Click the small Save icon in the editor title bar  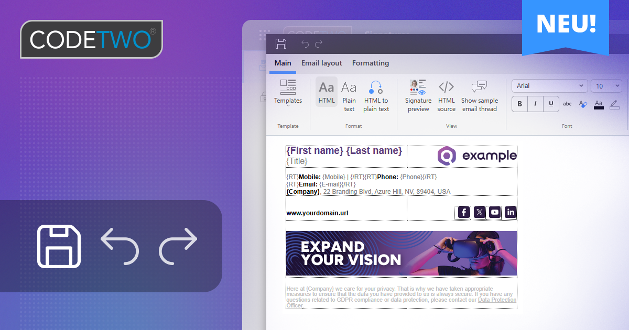pos(281,44)
